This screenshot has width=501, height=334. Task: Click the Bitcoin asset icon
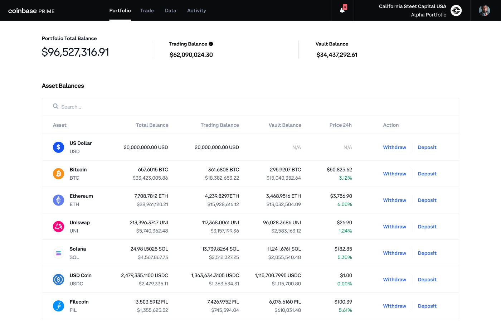pos(58,173)
